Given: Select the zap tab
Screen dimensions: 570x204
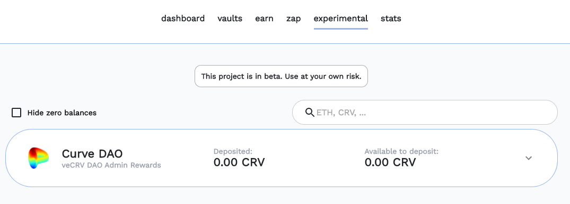Looking at the screenshot, I should [x=293, y=18].
